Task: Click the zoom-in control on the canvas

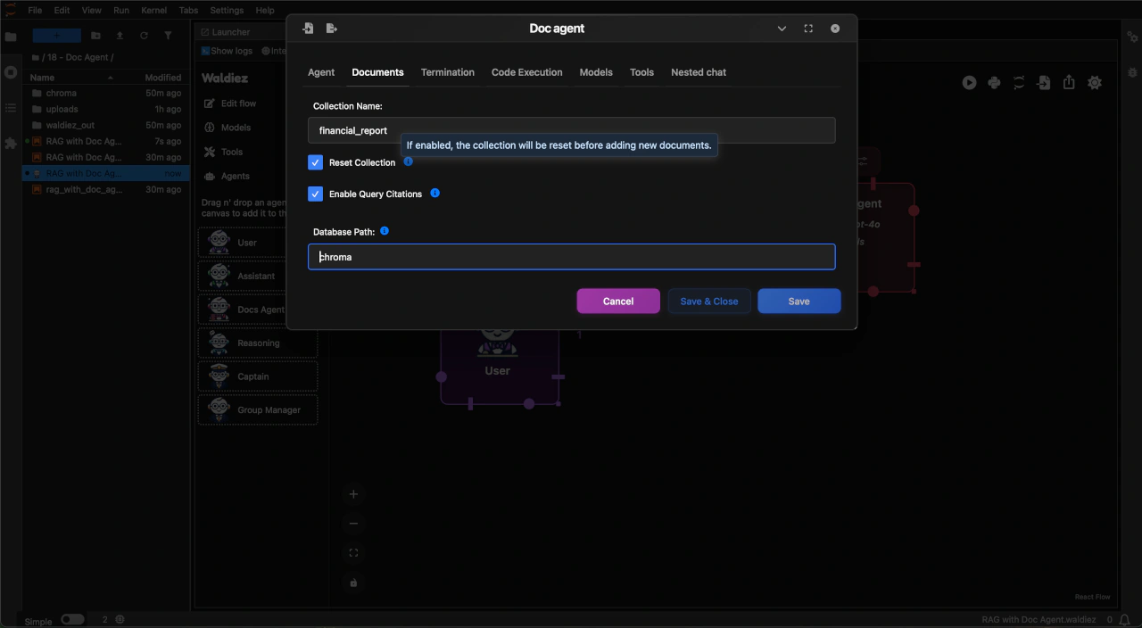Action: [353, 493]
